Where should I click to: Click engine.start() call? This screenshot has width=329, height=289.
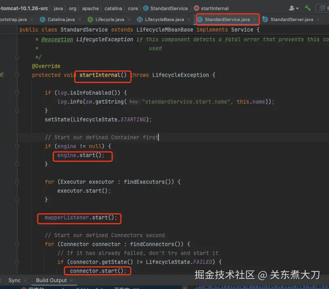pos(81,155)
